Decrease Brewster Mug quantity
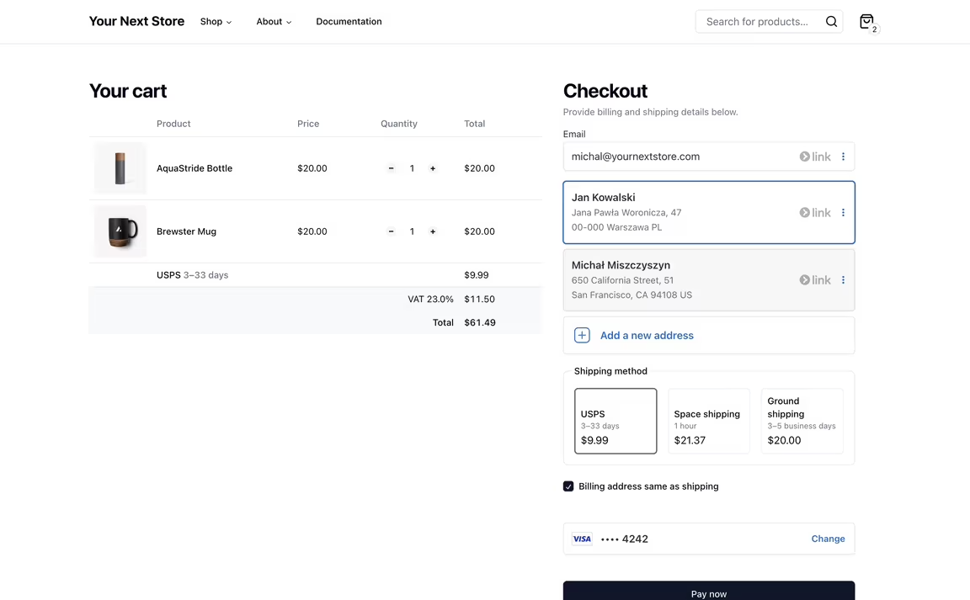 (391, 231)
